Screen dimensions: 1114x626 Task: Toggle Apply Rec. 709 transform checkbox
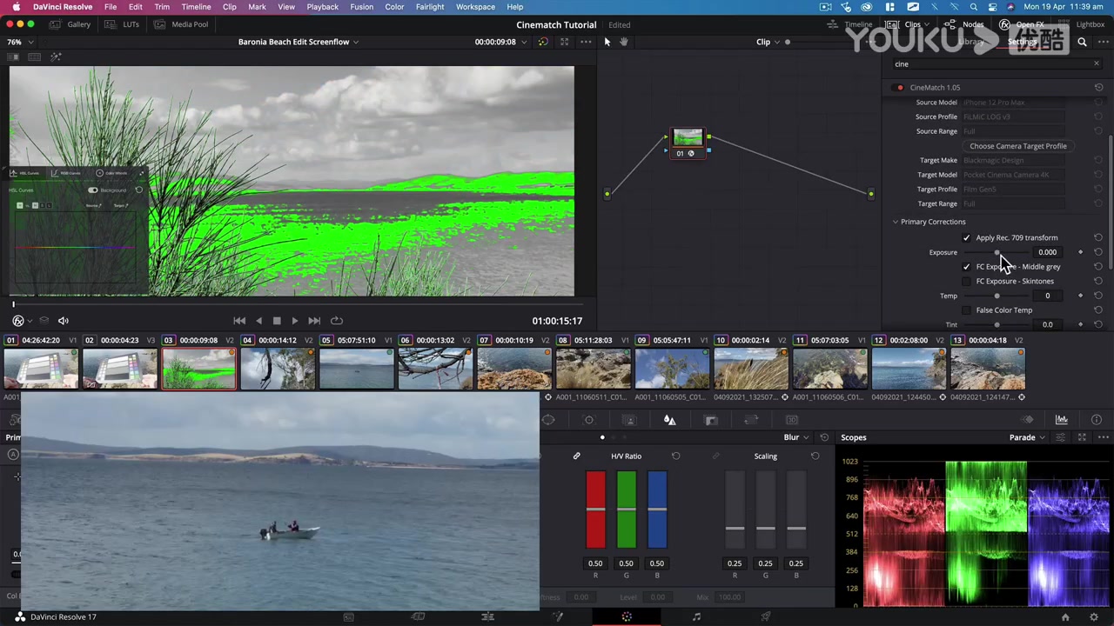click(966, 237)
